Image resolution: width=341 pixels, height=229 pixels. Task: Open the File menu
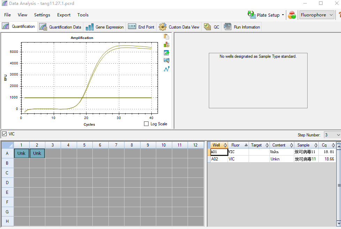(7, 15)
